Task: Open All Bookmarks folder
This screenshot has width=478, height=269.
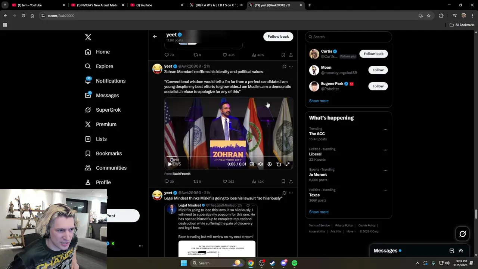Action: (462, 25)
